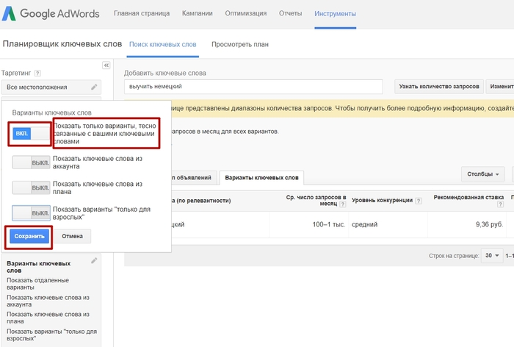This screenshot has height=347, width=514.
Task: Enable keywords from plan toggle
Action: click(31, 187)
